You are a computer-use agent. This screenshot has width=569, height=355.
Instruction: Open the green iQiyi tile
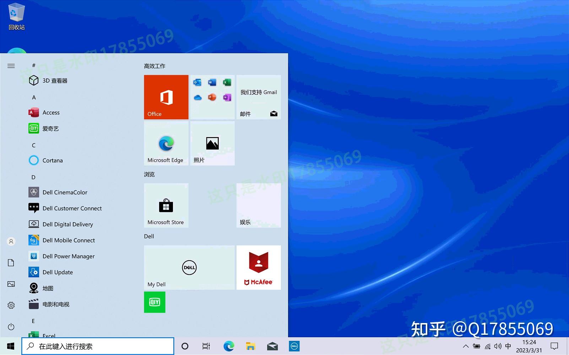click(155, 302)
